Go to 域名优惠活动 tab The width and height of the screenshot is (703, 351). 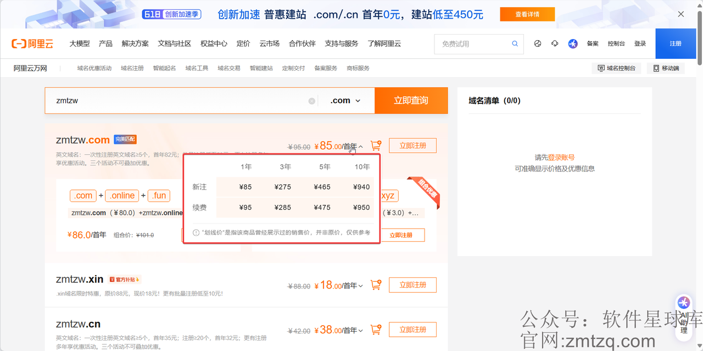(94, 68)
